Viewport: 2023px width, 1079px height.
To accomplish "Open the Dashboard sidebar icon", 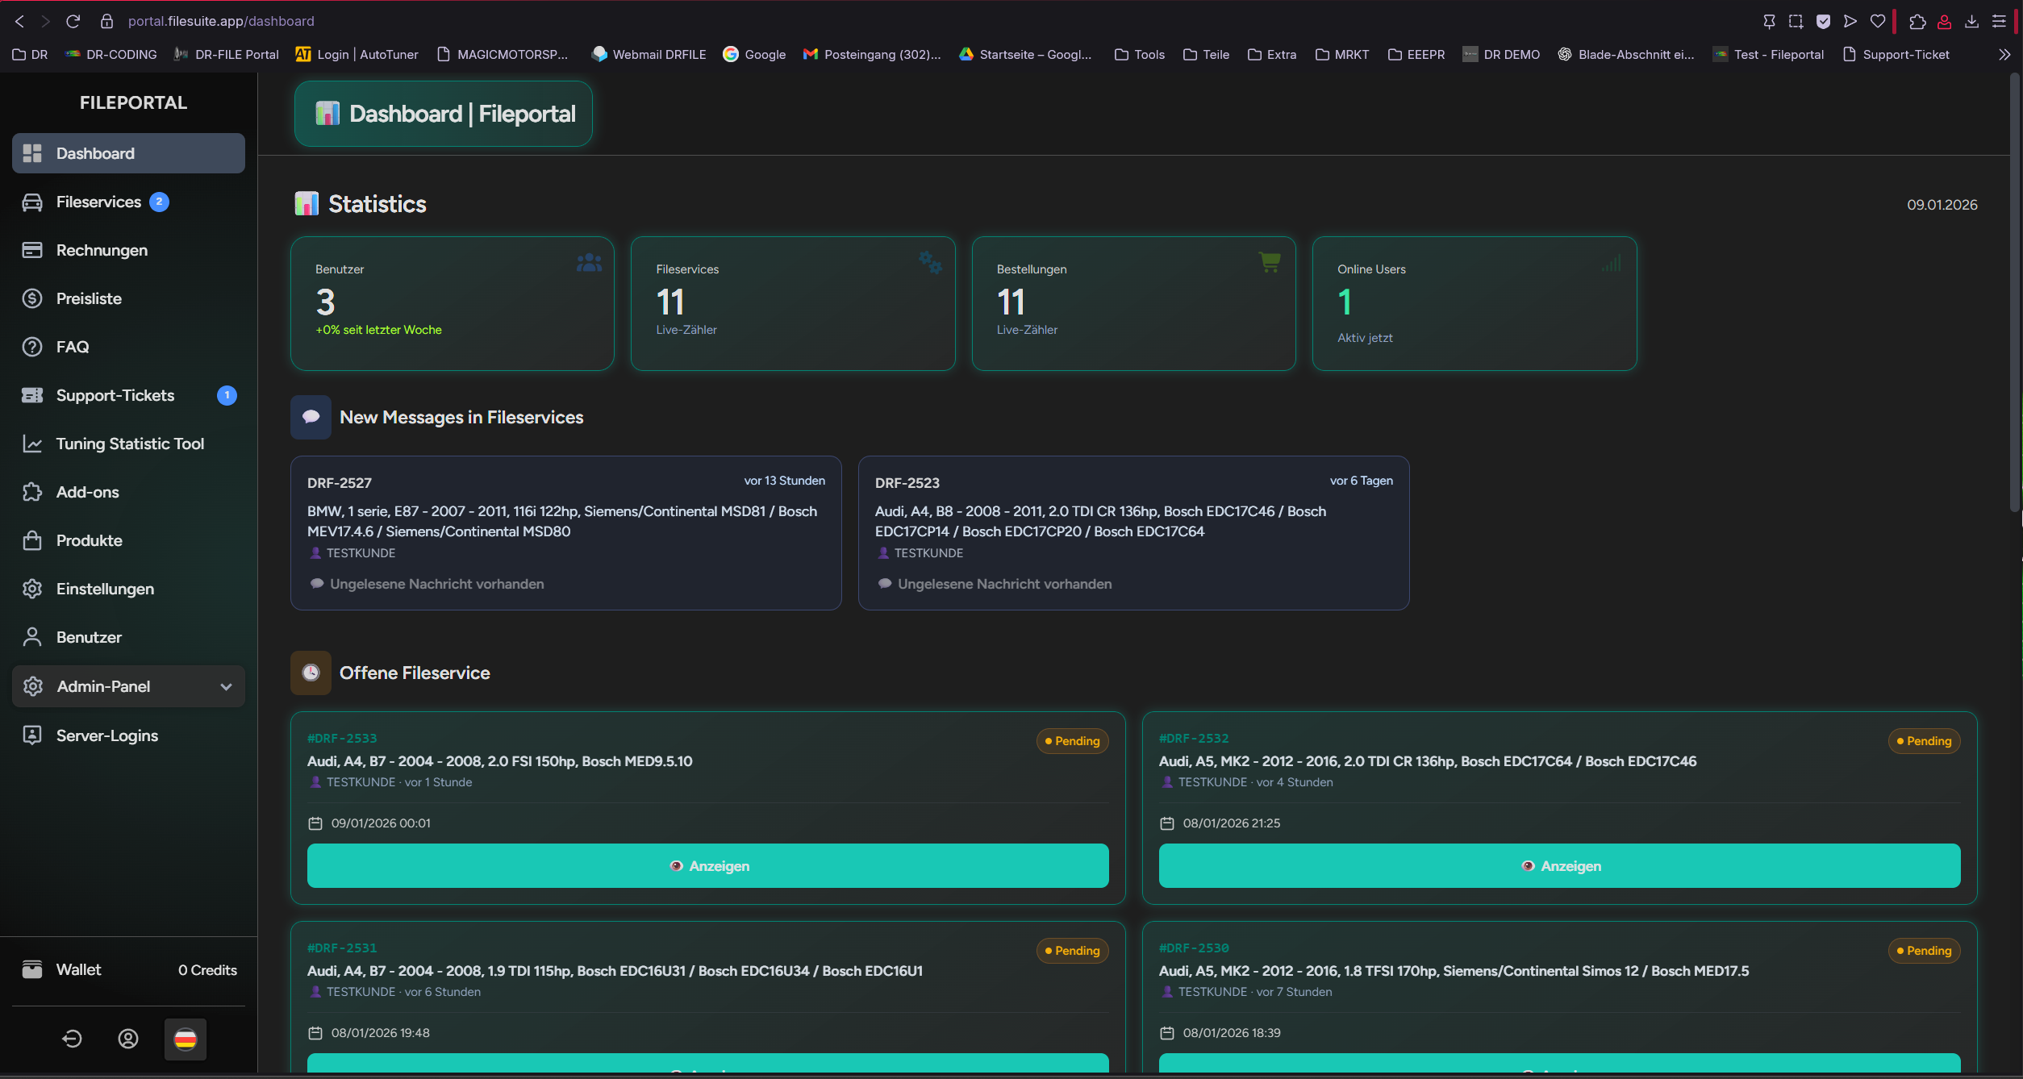I will pos(32,152).
